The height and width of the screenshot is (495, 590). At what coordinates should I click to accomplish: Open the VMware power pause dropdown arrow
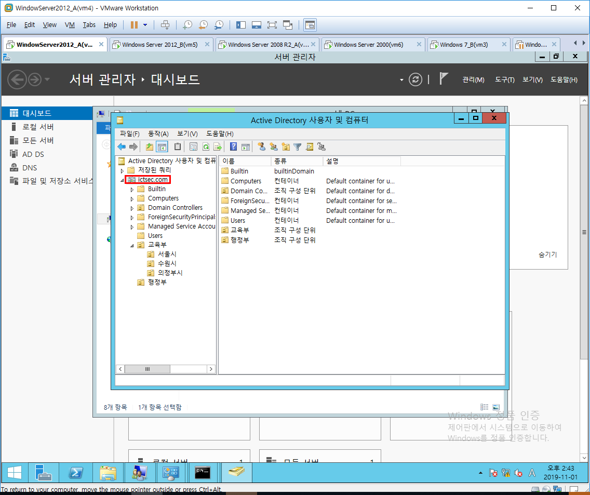145,25
